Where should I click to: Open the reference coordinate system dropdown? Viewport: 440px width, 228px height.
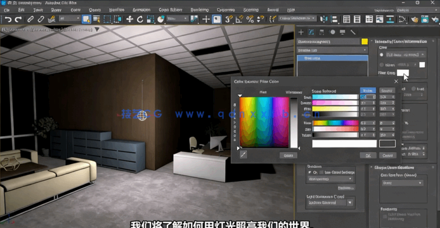(178, 18)
